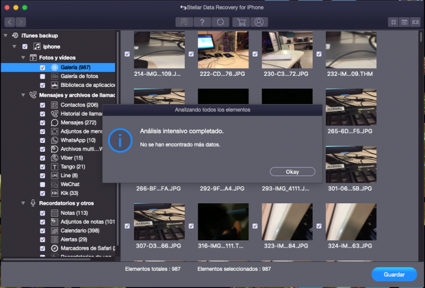
Task: Check the Galería de fotos checkbox
Action: 43,76
